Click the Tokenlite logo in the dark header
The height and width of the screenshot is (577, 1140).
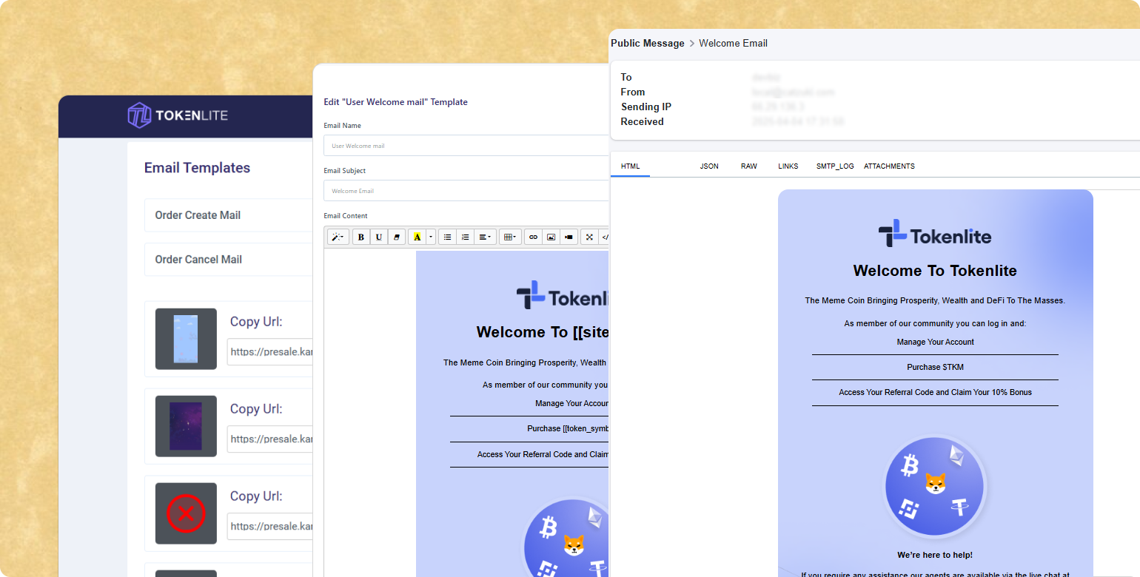[x=178, y=115]
